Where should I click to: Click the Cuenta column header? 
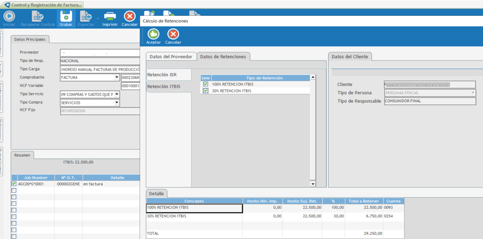click(394, 201)
